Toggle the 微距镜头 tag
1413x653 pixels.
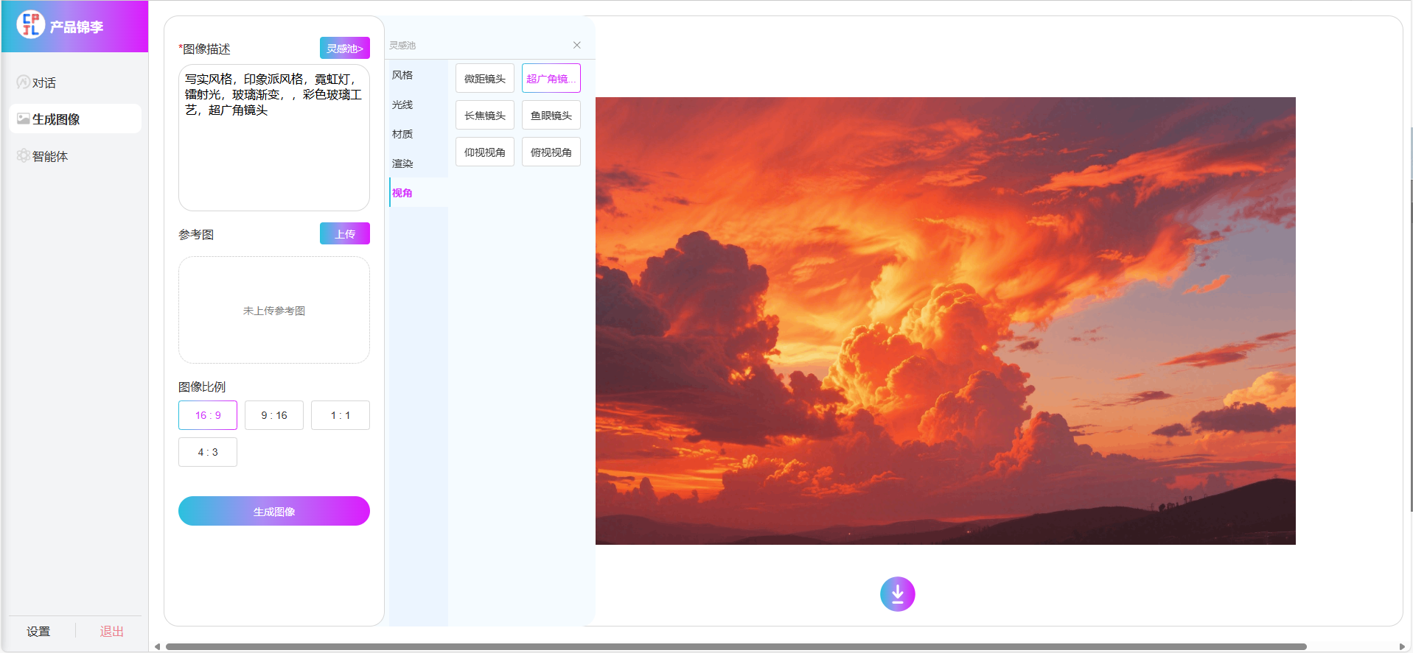pyautogui.click(x=485, y=78)
